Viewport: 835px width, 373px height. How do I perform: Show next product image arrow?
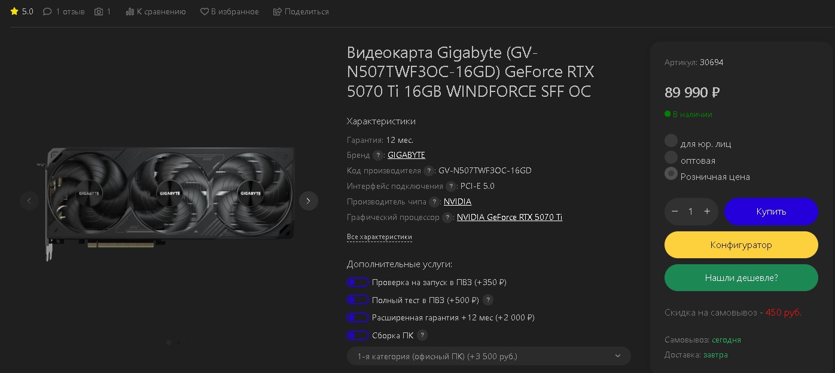308,201
